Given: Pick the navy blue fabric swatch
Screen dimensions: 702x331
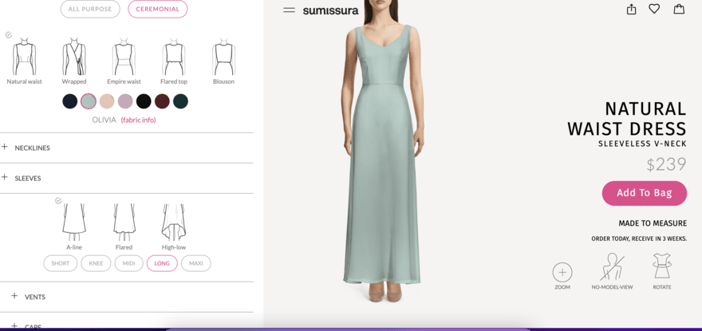Looking at the screenshot, I should pos(70,101).
